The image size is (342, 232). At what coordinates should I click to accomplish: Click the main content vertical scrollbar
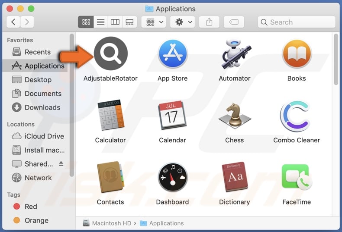336,60
